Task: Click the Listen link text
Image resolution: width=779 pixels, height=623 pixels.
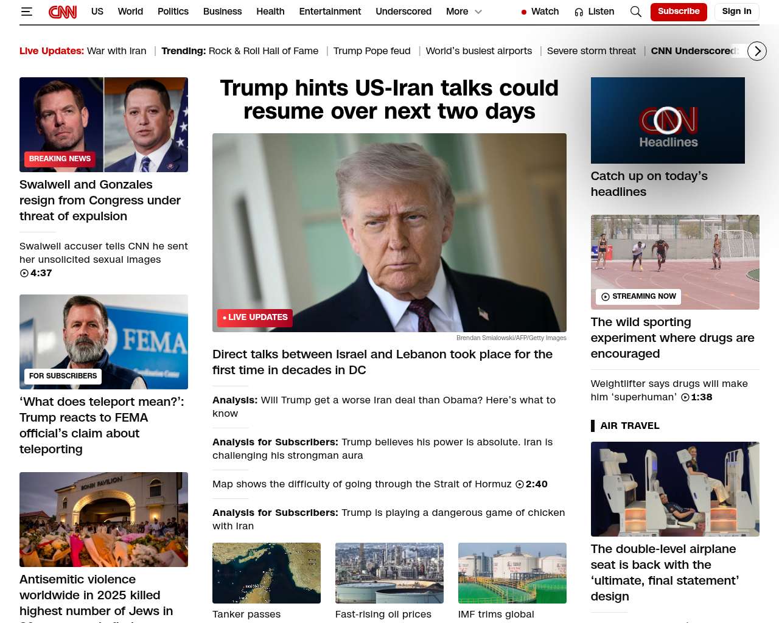Action: point(601,12)
